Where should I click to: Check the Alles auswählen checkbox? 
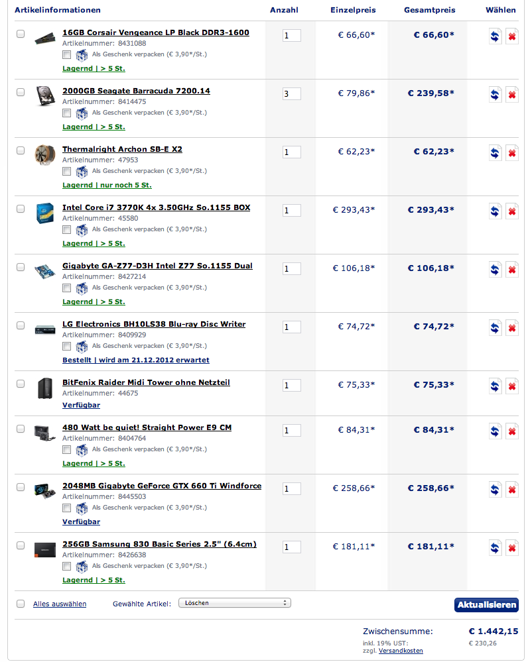pyautogui.click(x=21, y=604)
